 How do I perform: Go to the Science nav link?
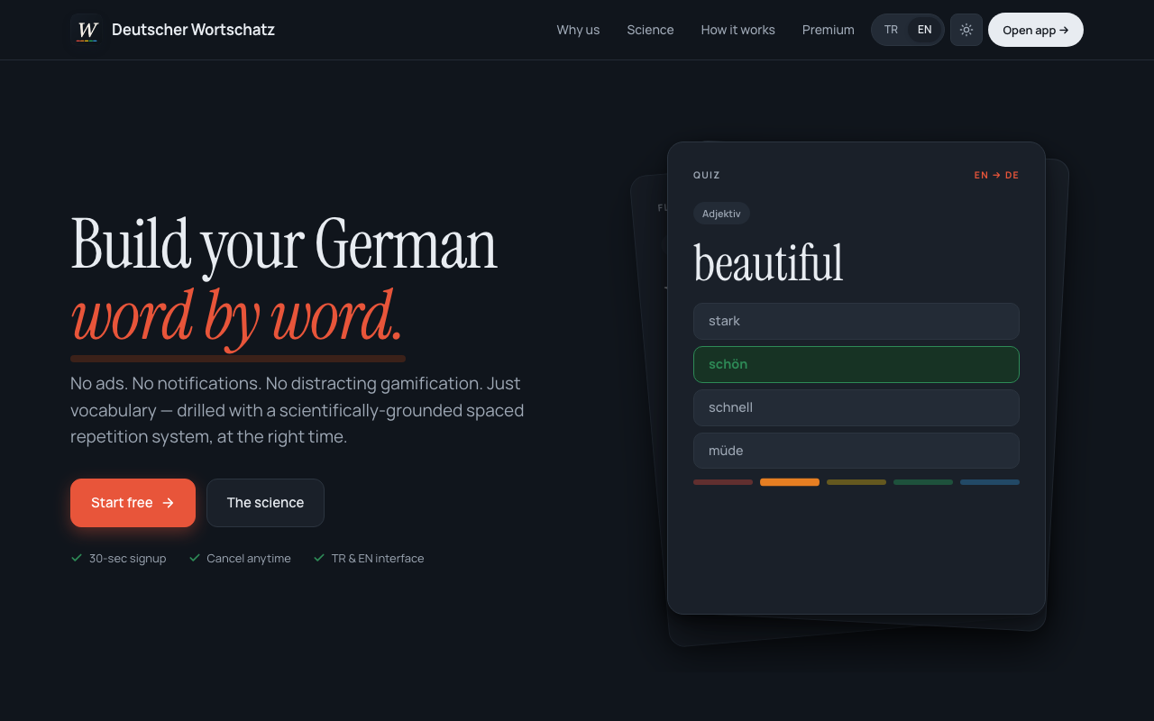point(650,30)
